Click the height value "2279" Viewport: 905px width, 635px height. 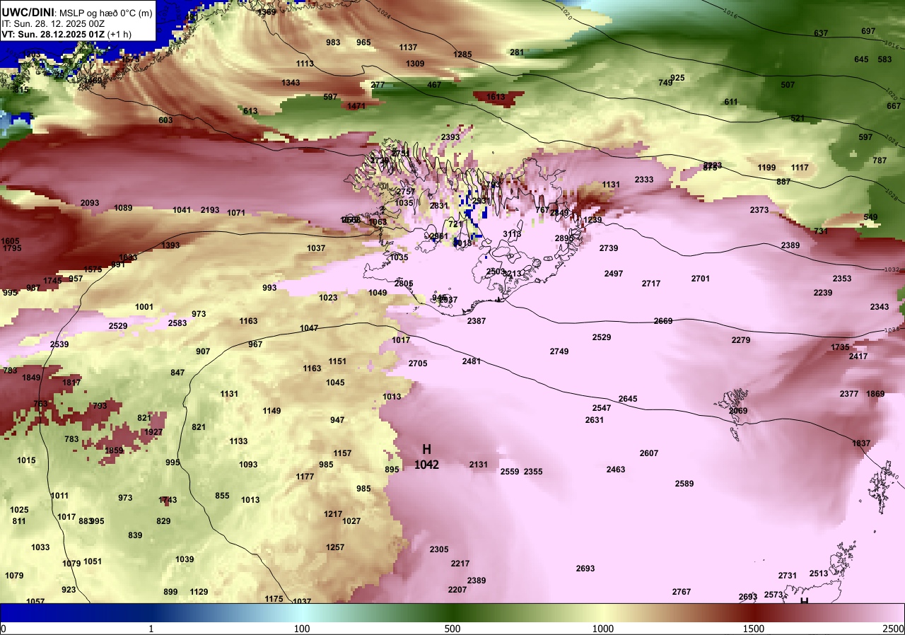741,340
